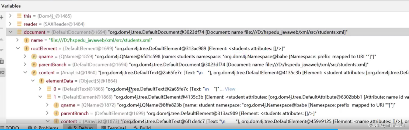Expand array element 0 DefaultText@1865

tap(40, 89)
